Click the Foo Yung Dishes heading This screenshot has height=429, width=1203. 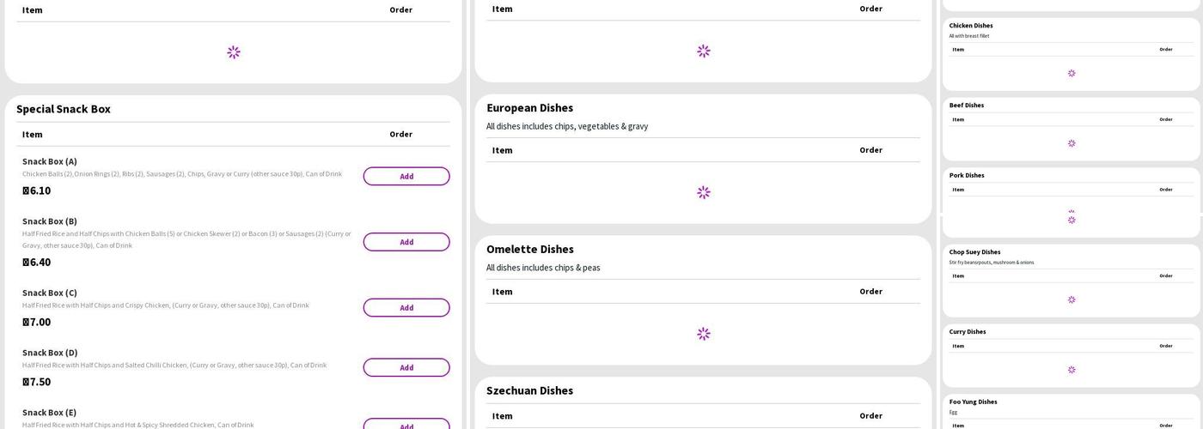pos(973,402)
